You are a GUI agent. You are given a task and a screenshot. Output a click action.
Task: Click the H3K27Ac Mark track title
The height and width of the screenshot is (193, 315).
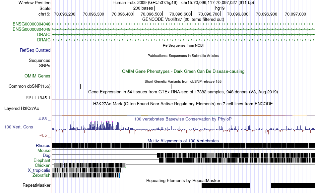[183, 104]
